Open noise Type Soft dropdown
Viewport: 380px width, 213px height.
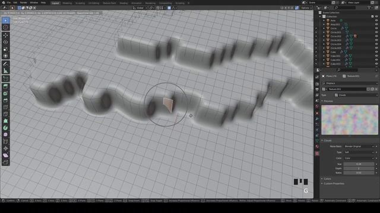359,152
